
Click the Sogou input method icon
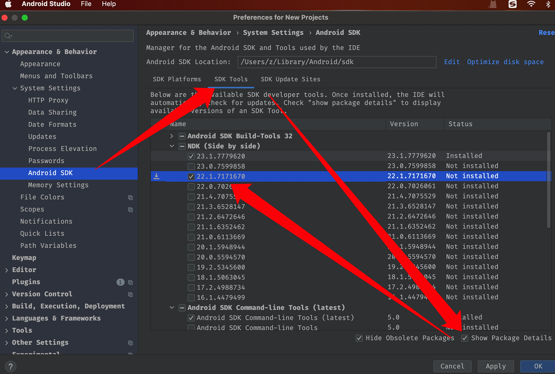[512, 4]
